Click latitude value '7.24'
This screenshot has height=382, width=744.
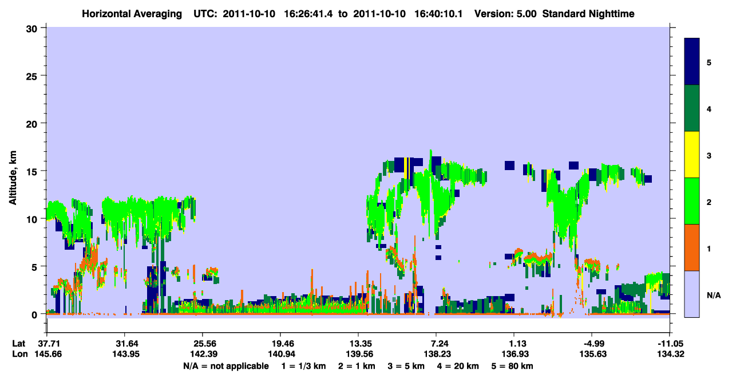[x=437, y=344]
